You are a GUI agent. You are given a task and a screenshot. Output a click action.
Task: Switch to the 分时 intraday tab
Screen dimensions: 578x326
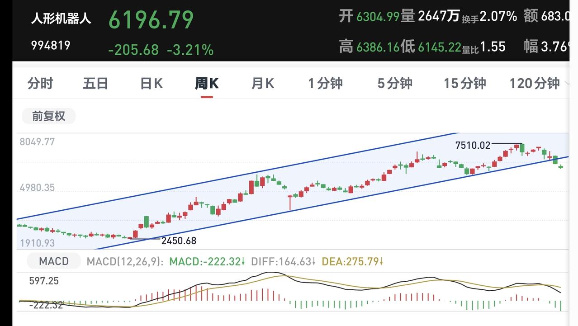[40, 83]
